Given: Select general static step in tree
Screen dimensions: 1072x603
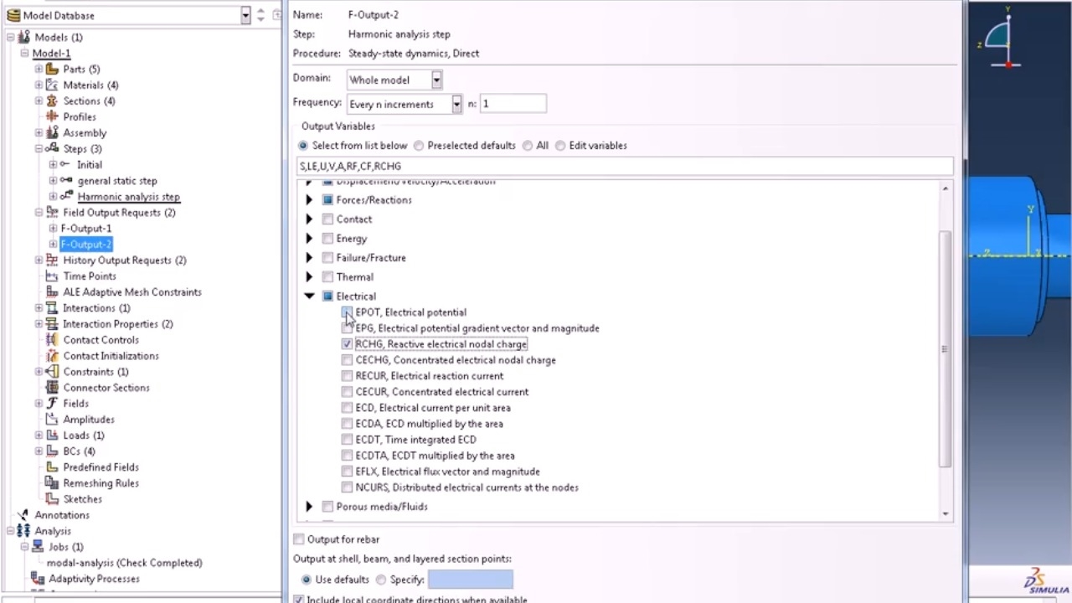Looking at the screenshot, I should (117, 181).
